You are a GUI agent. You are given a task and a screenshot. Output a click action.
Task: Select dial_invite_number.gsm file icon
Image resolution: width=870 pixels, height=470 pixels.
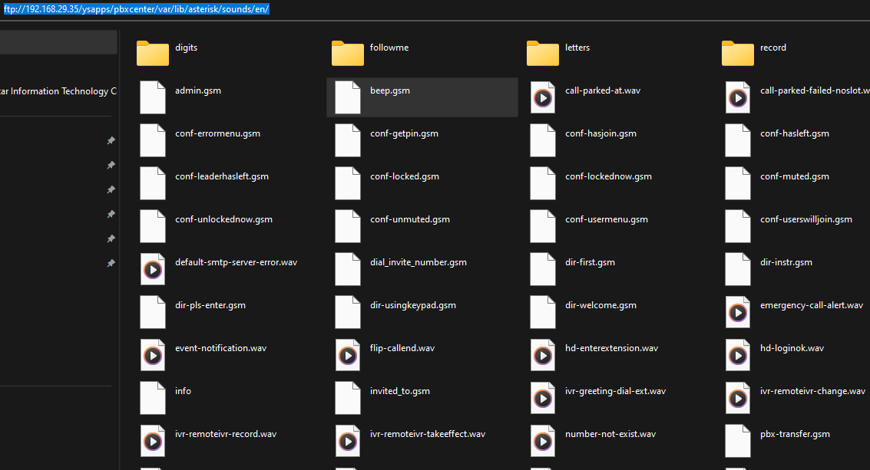coord(348,269)
